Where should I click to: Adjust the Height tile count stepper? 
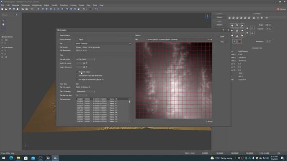point(87,67)
